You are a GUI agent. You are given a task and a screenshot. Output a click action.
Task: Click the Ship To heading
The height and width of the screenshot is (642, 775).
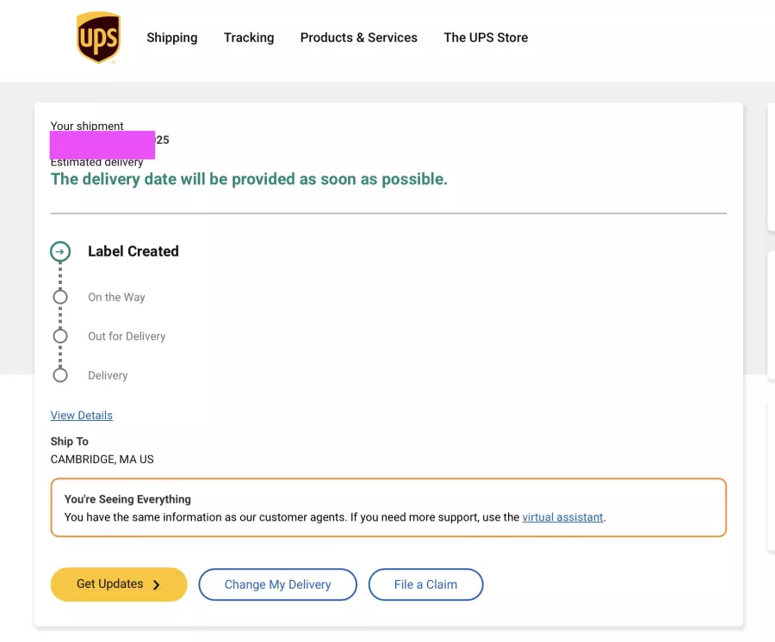(70, 441)
